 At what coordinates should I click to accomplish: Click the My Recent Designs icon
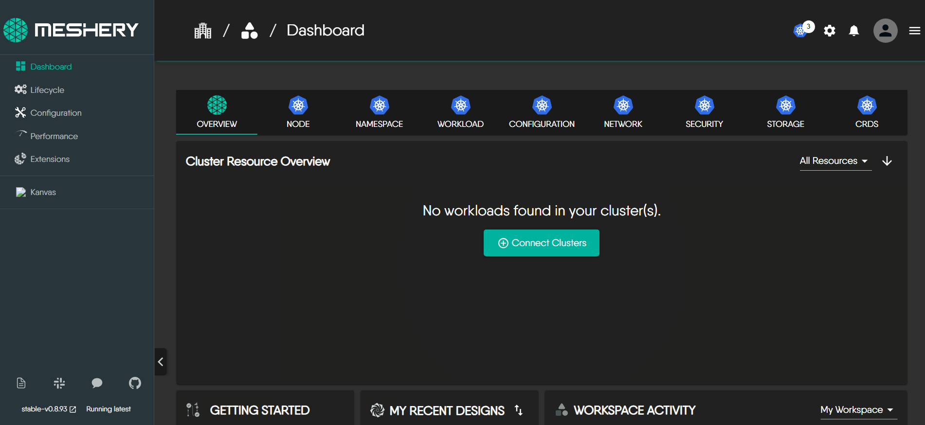tap(377, 410)
